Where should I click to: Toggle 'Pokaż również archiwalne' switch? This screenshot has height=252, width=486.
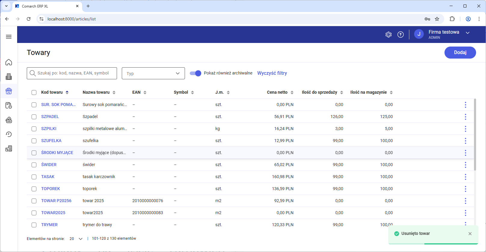pos(195,73)
